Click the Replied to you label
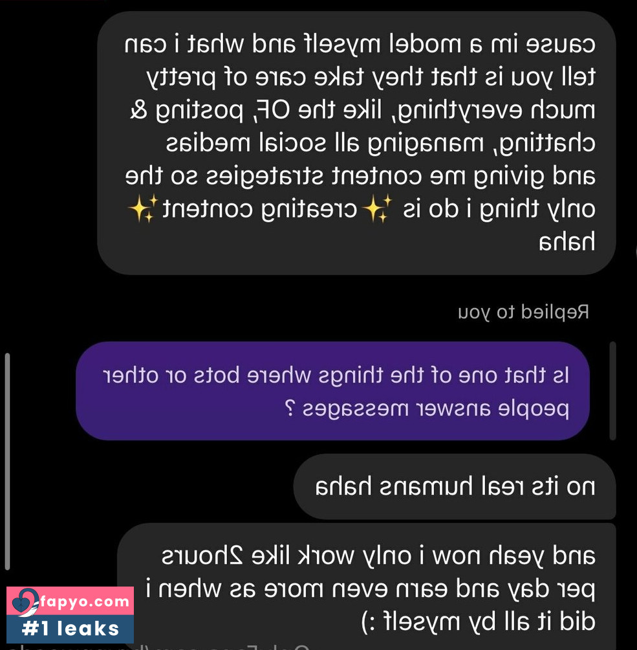 click(x=524, y=312)
